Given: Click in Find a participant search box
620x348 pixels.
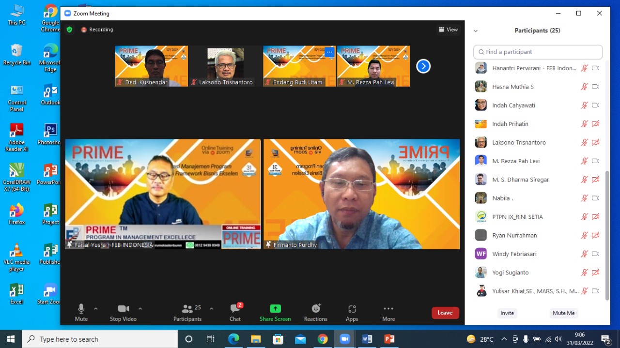Looking at the screenshot, I should point(538,52).
